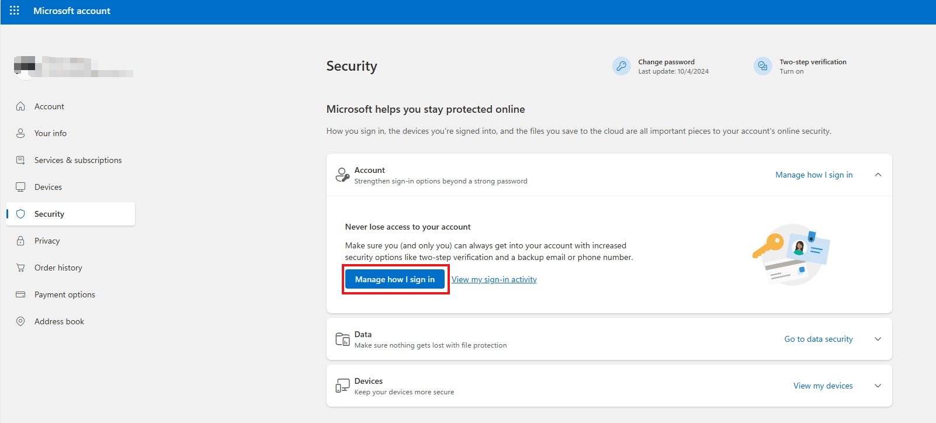Go to Devices in sidebar
Screen dimensions: 936x423
[71, 187]
